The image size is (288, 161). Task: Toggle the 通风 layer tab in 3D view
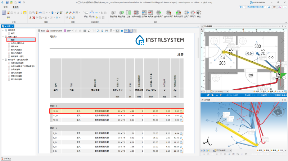273,150
